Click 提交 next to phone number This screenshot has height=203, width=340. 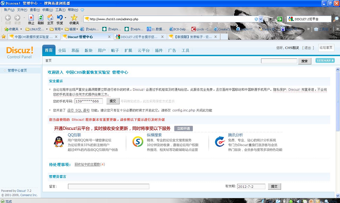click(113, 101)
